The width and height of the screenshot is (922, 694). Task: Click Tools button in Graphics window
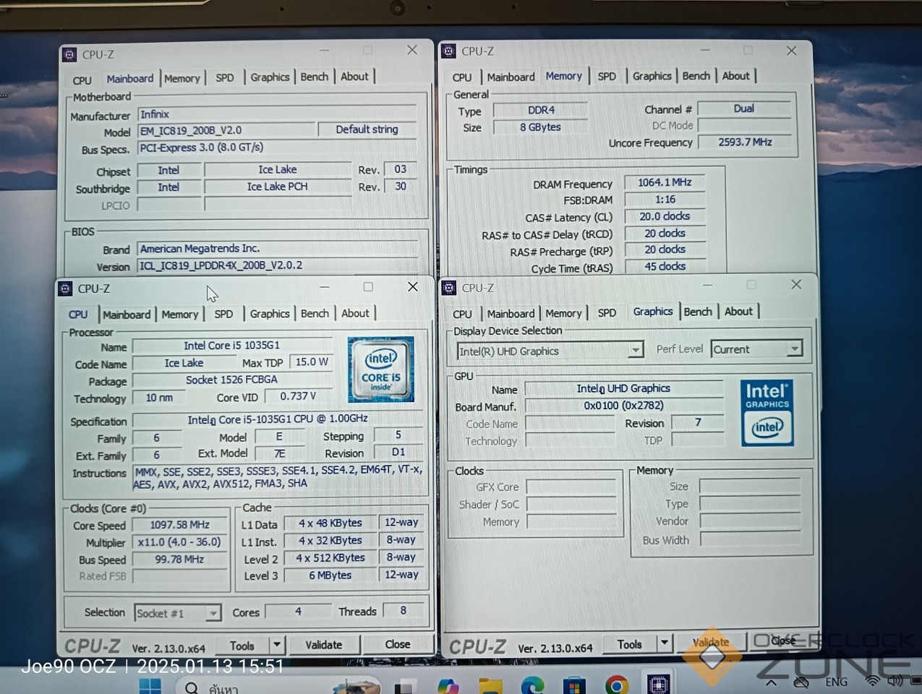tap(630, 643)
